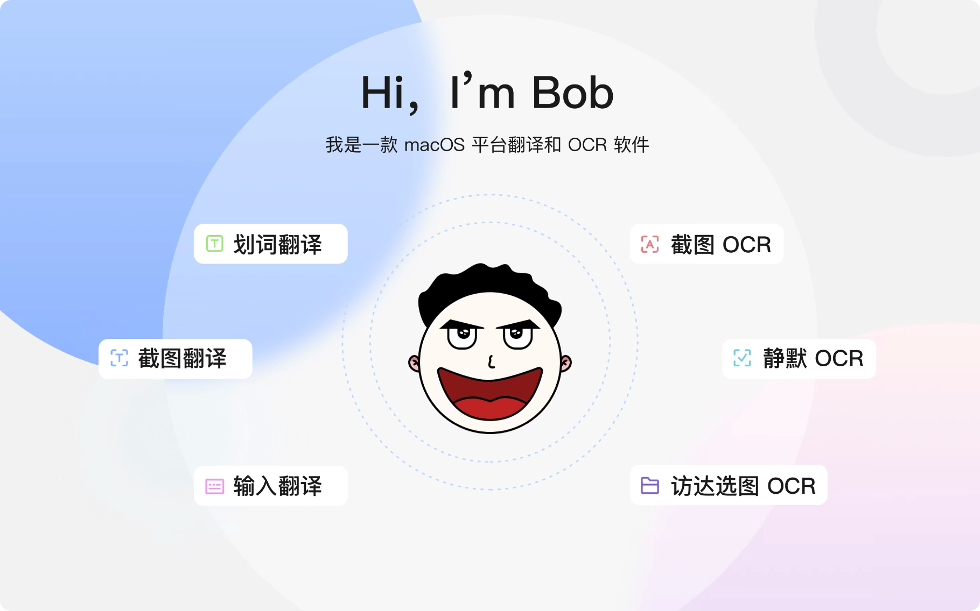The image size is (980, 611).
Task: Open the 访达选图 OCR feature label
Action: click(x=743, y=486)
